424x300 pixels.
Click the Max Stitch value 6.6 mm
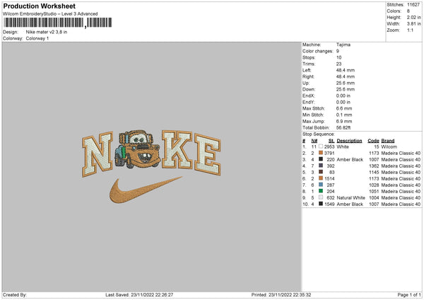344,108
